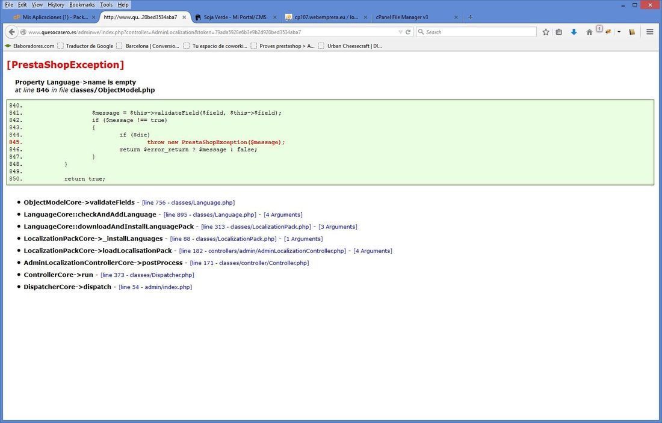Click 'Property Language->name is empty' message
Viewport: 662px width, 423px height.
point(76,82)
